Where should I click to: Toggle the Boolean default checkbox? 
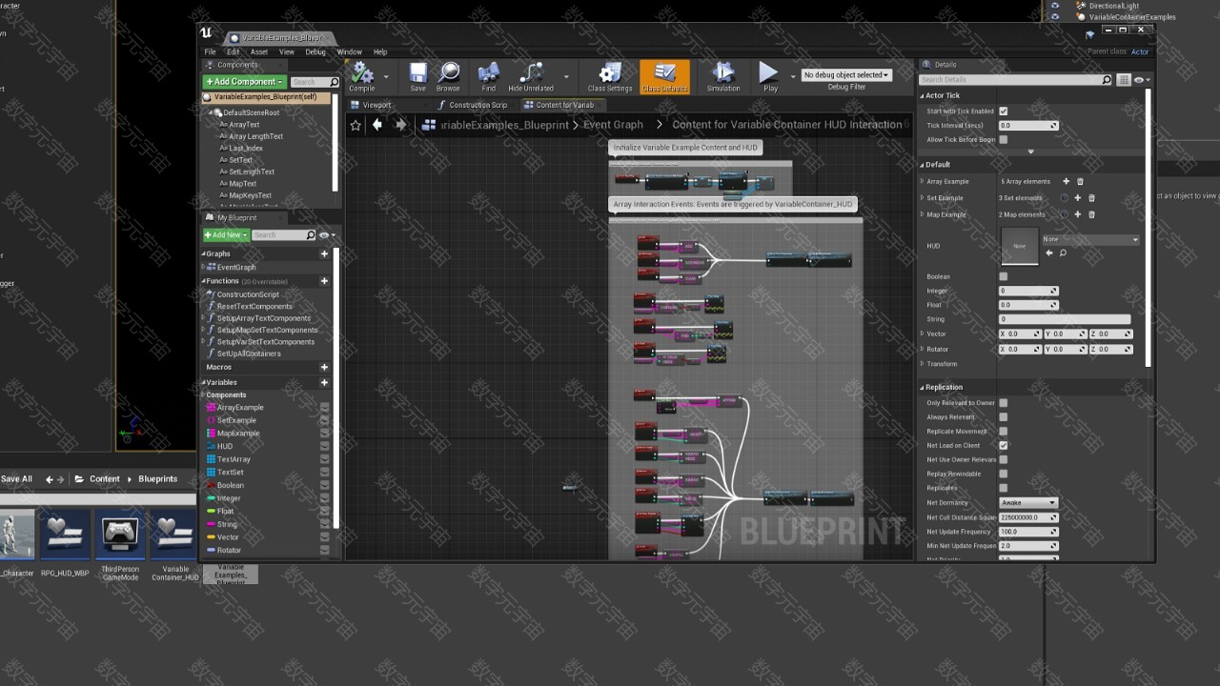[1003, 276]
